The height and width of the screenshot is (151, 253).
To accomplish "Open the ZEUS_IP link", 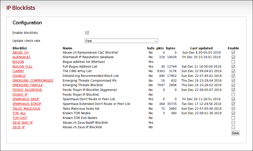I will [x=19, y=127].
